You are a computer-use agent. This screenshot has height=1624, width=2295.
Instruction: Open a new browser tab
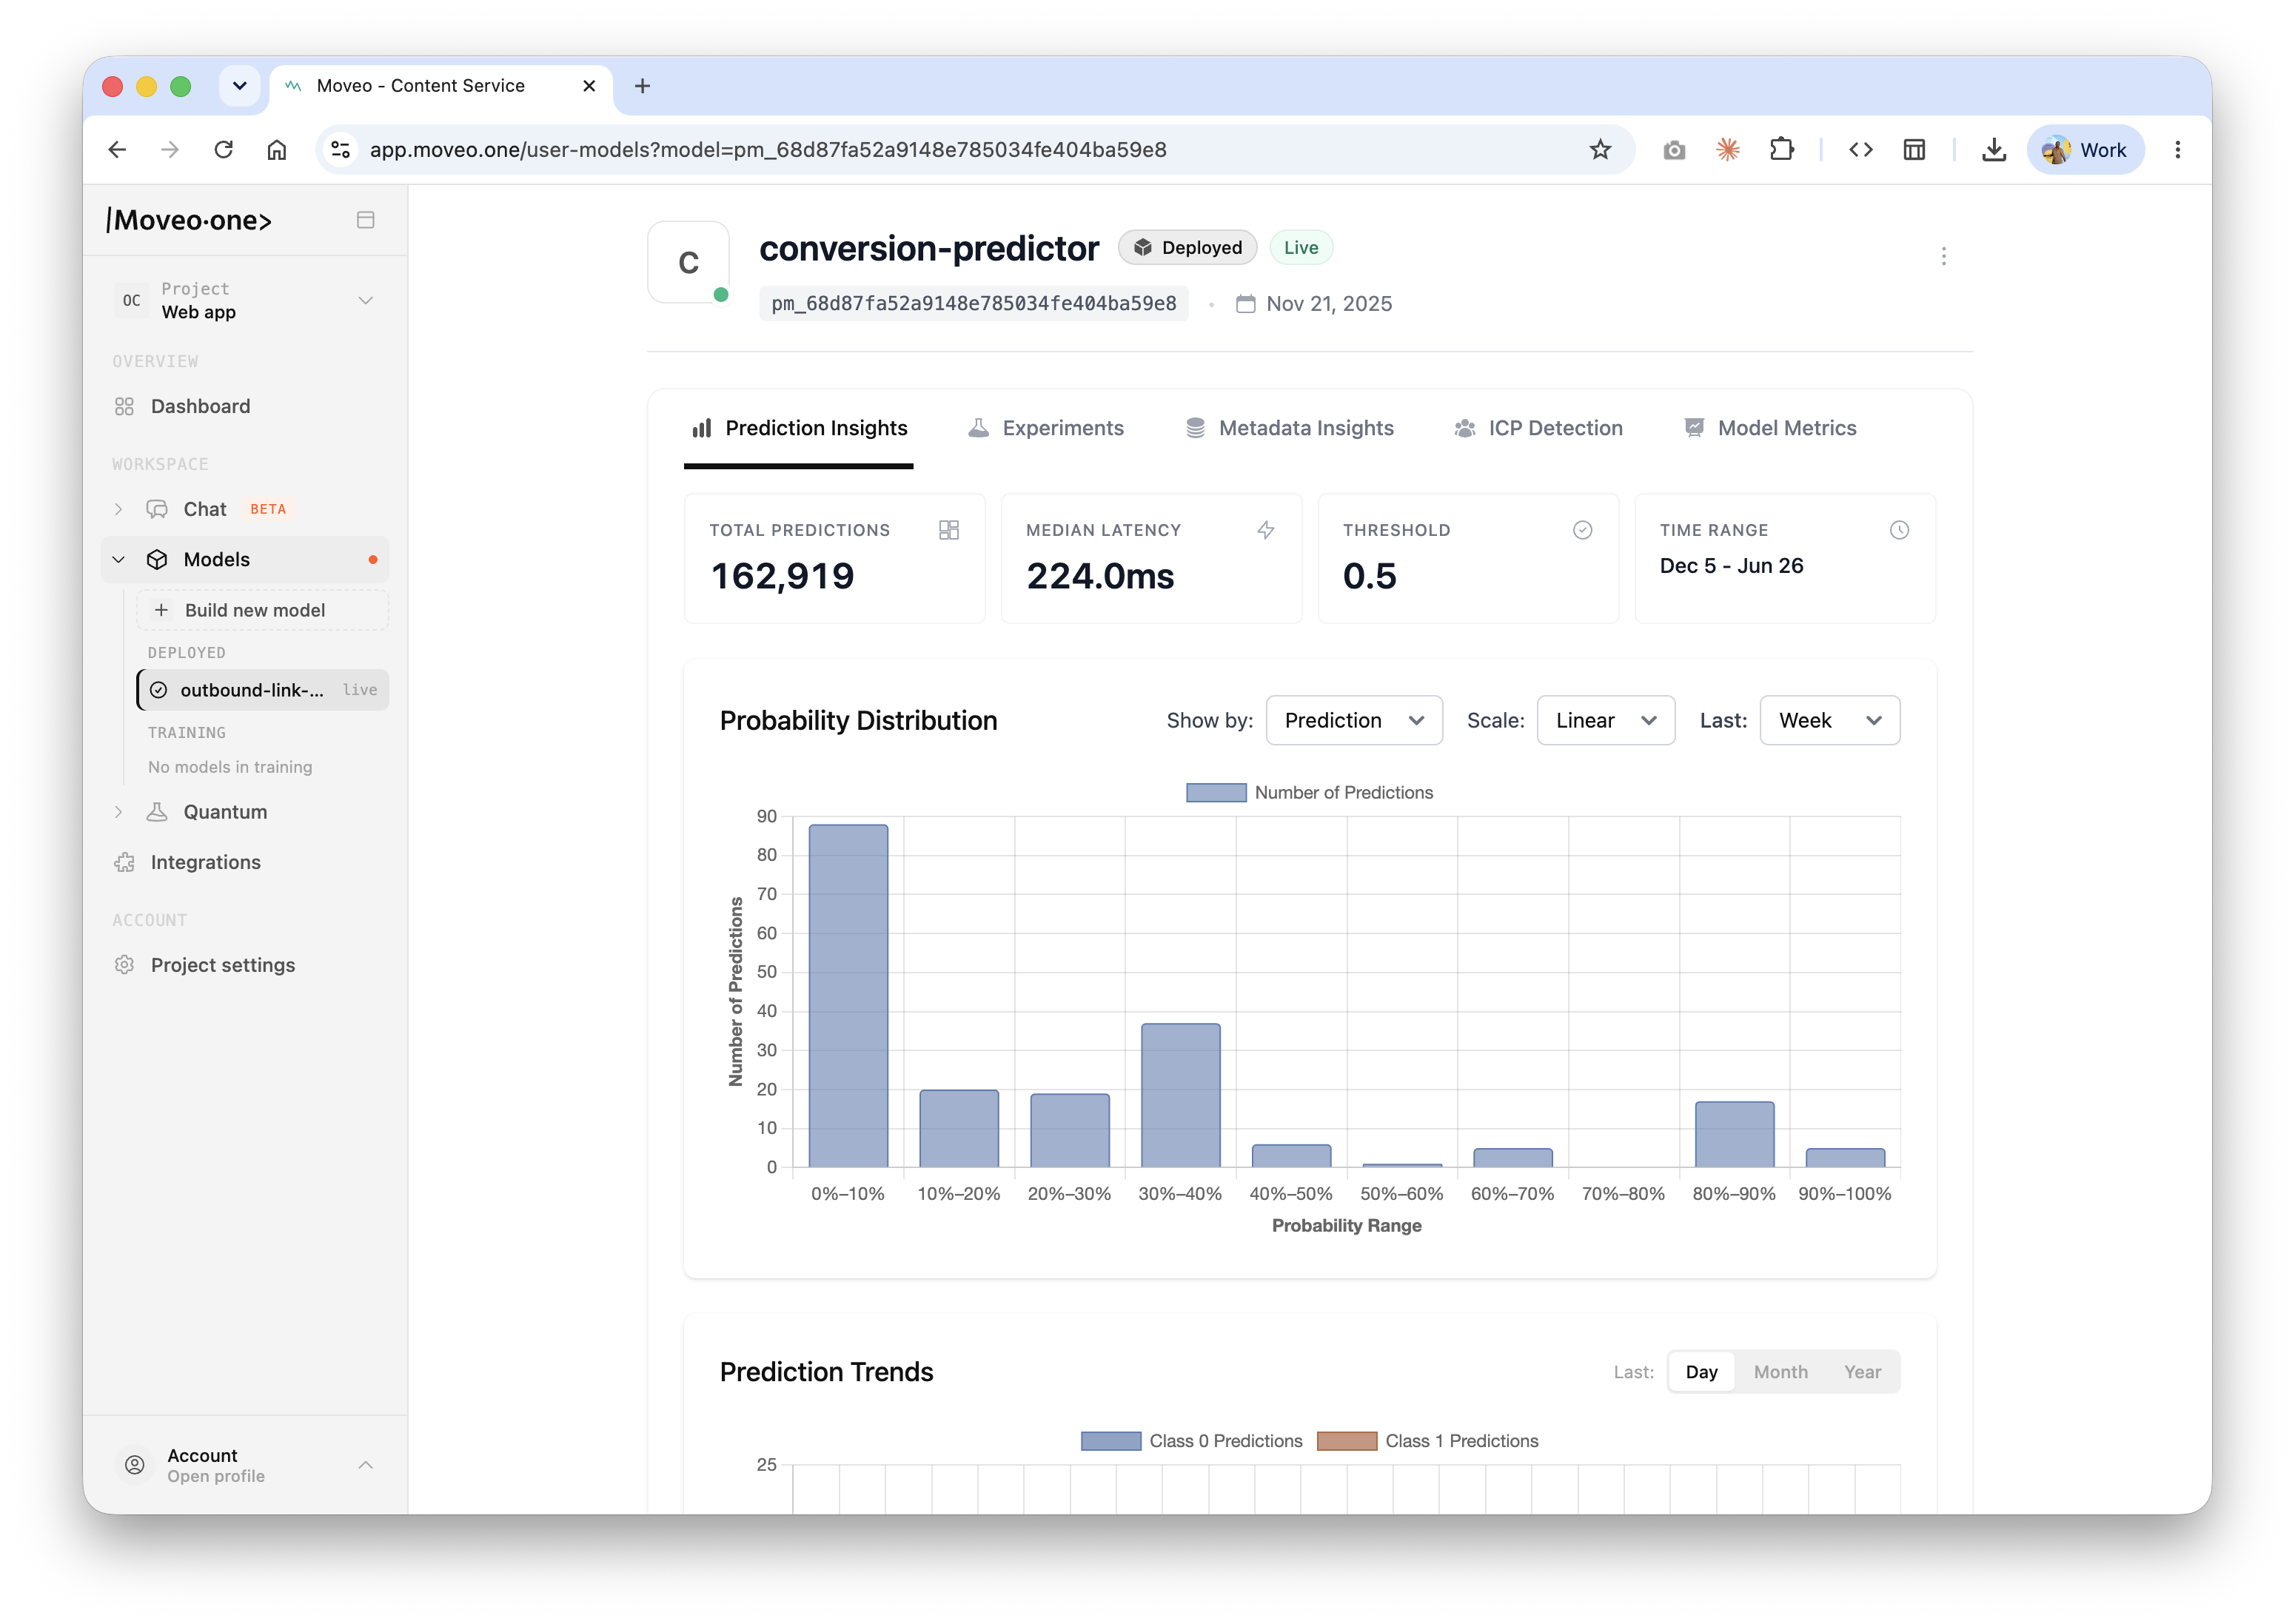click(643, 86)
